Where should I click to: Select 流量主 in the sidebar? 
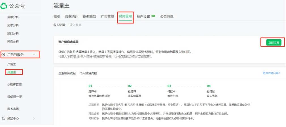12,72
